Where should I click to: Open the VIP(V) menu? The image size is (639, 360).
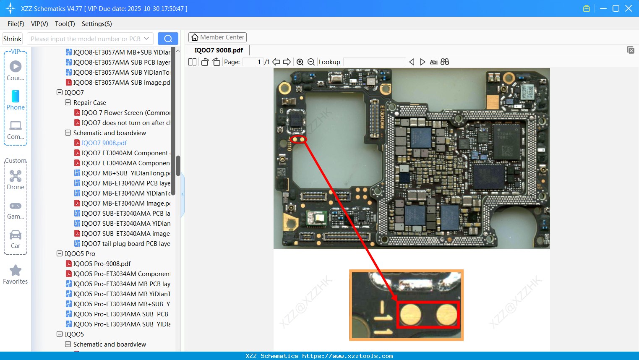point(39,24)
